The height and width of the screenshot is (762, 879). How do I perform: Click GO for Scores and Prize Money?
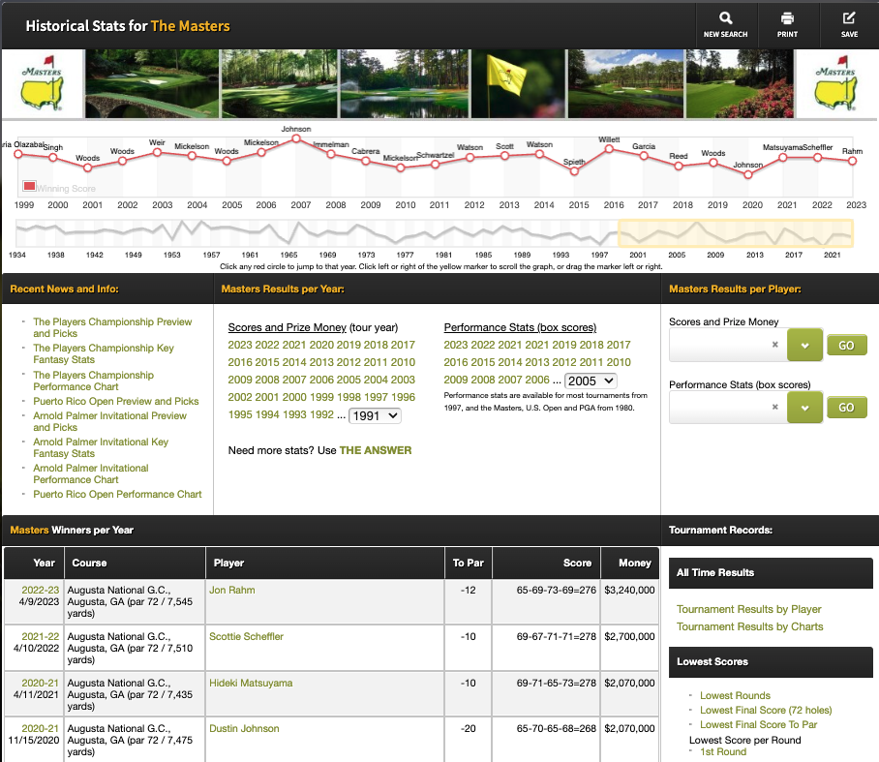(x=846, y=346)
